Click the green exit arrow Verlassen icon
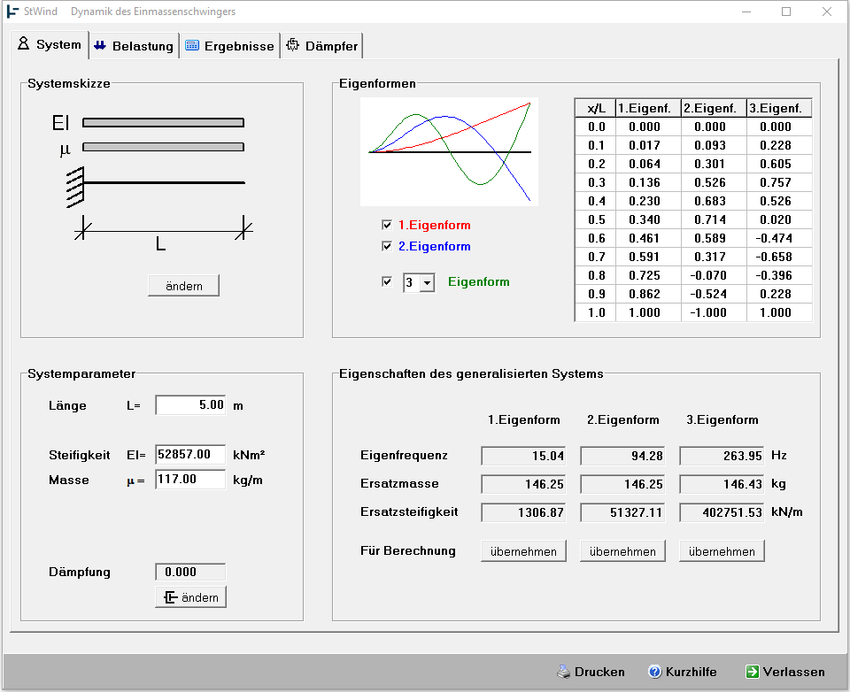 coord(753,672)
